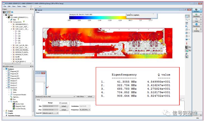Image resolution: width=204 pixels, height=122 pixels.
Task: Open the LayerId dropdown showing Dielectric Layer 2
Action: pyautogui.click(x=50, y=113)
